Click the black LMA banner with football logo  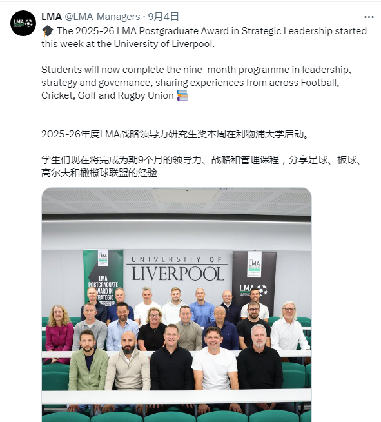point(254,280)
